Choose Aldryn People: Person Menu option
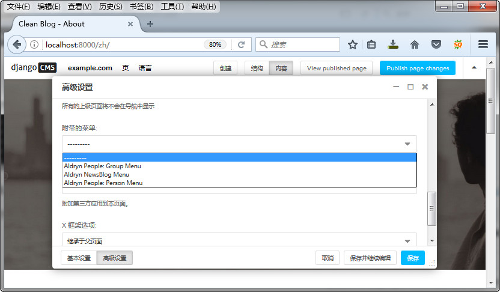 click(239, 183)
